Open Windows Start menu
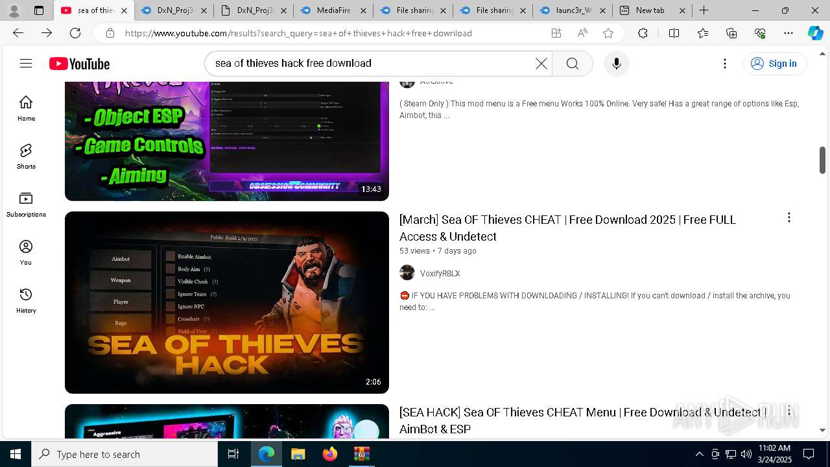The image size is (830, 467). pos(16,454)
